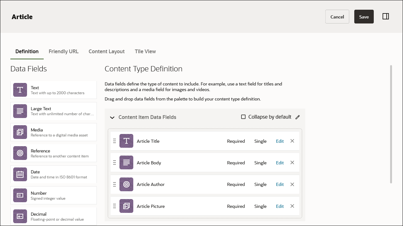Click the Cancel button
Screen dimensions: 403x226
pyautogui.click(x=337, y=17)
